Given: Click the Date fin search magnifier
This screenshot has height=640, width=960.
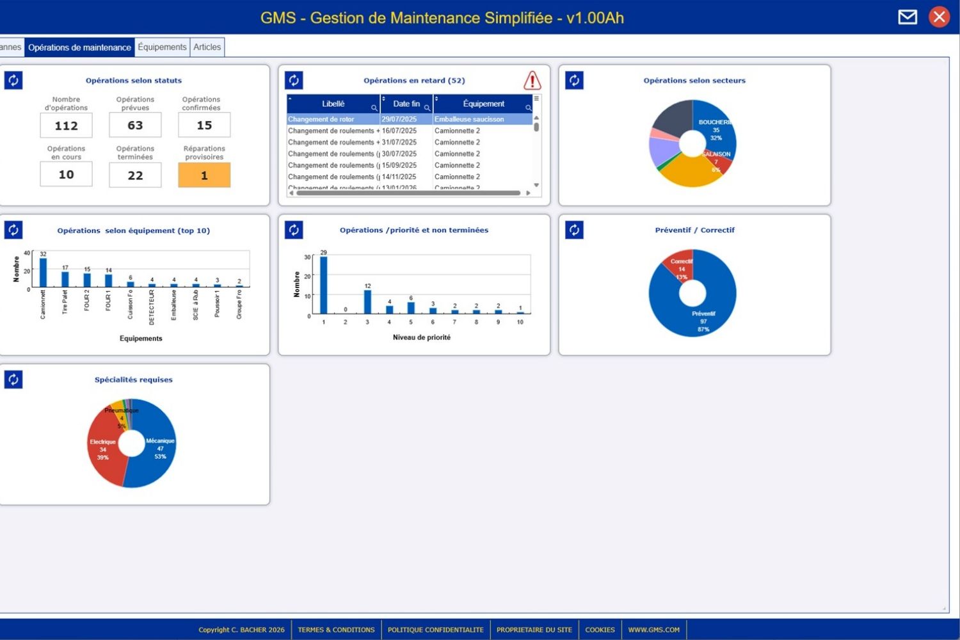Looking at the screenshot, I should 427,108.
